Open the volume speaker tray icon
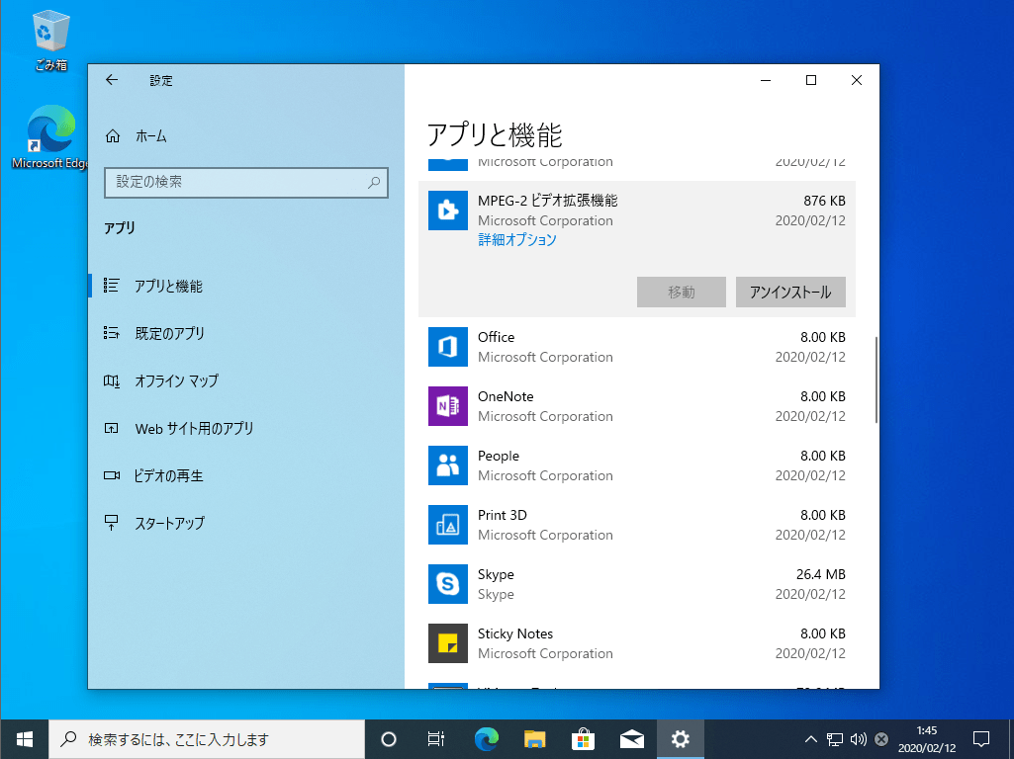 858,739
